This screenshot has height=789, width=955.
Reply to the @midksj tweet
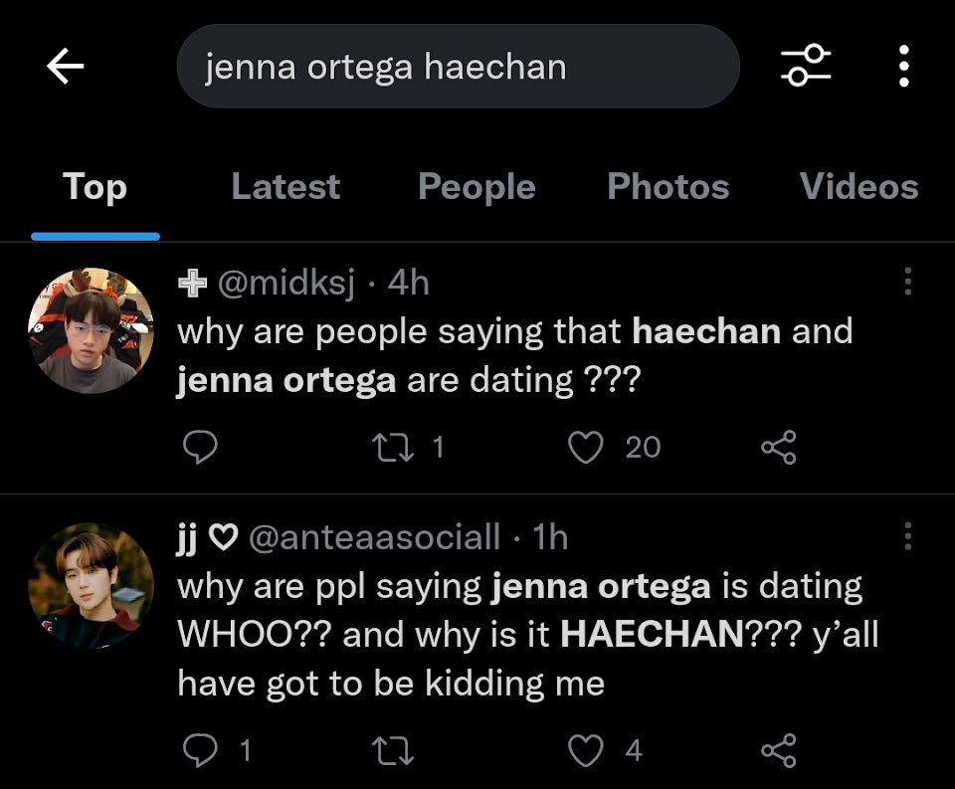pos(201,448)
